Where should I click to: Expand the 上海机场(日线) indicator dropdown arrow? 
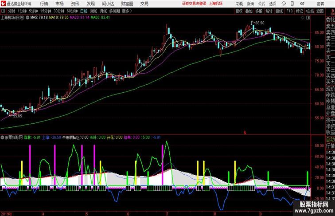point(27,18)
